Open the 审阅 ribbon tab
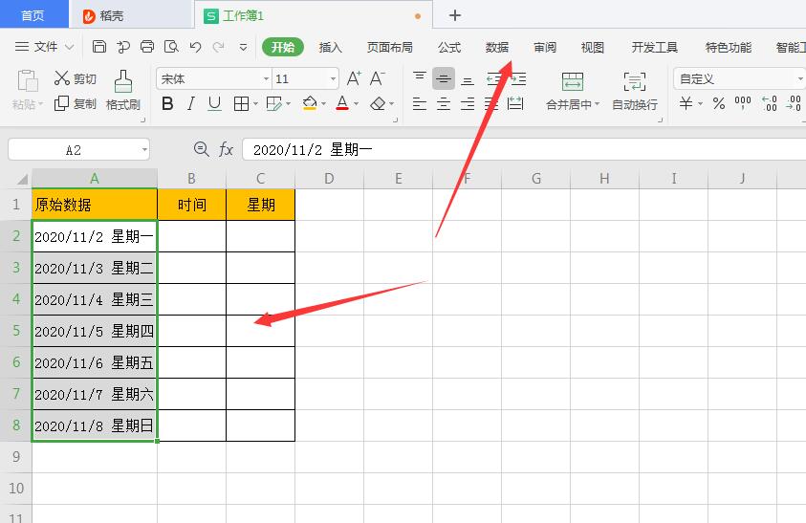Screen dimensions: 806x523 [545, 47]
